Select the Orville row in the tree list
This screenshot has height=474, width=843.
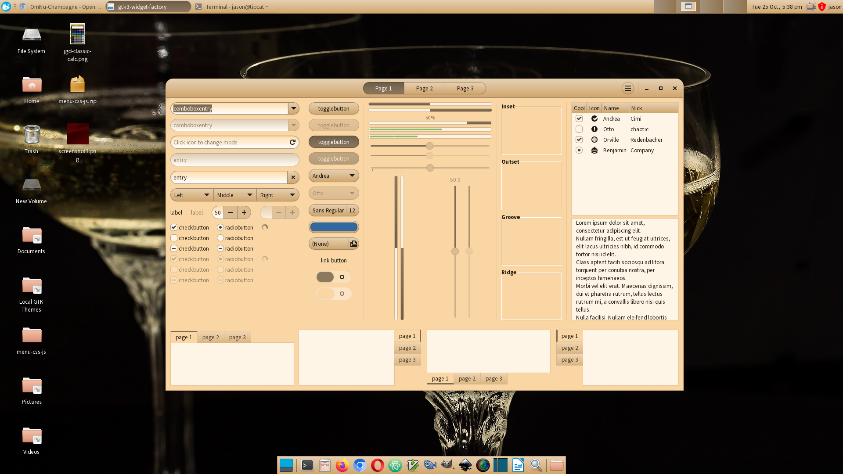(625, 140)
